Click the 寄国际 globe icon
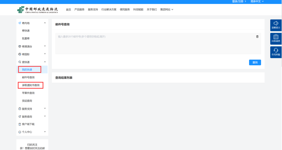This screenshot has width=282, height=150. tap(20, 54)
